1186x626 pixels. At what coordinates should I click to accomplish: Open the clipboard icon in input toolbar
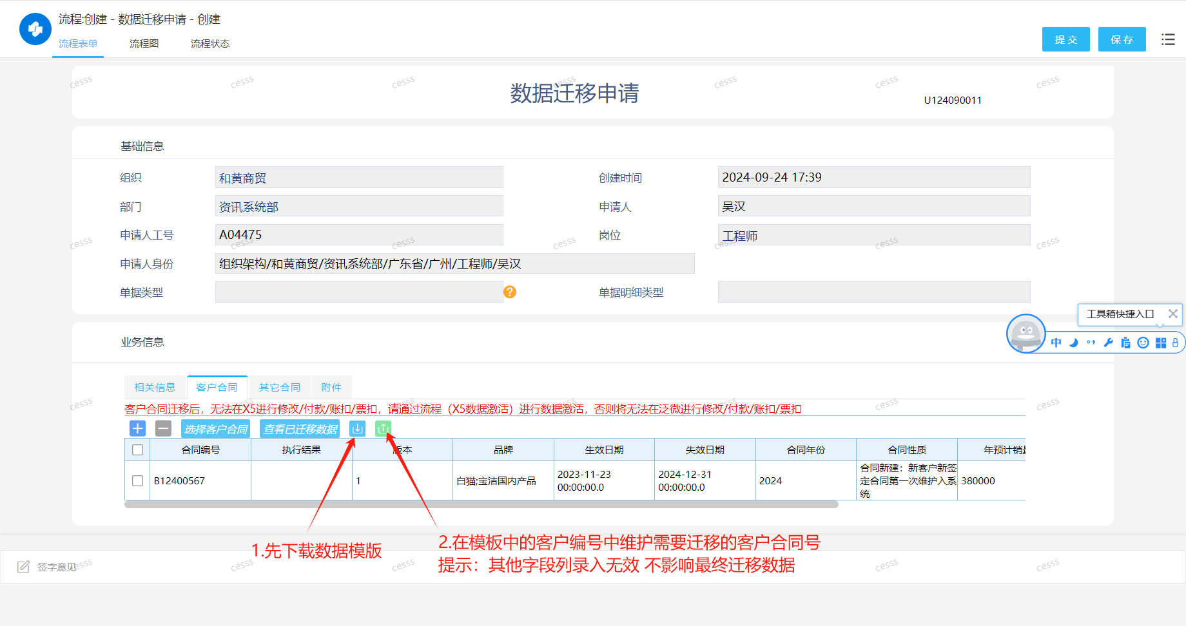1125,343
